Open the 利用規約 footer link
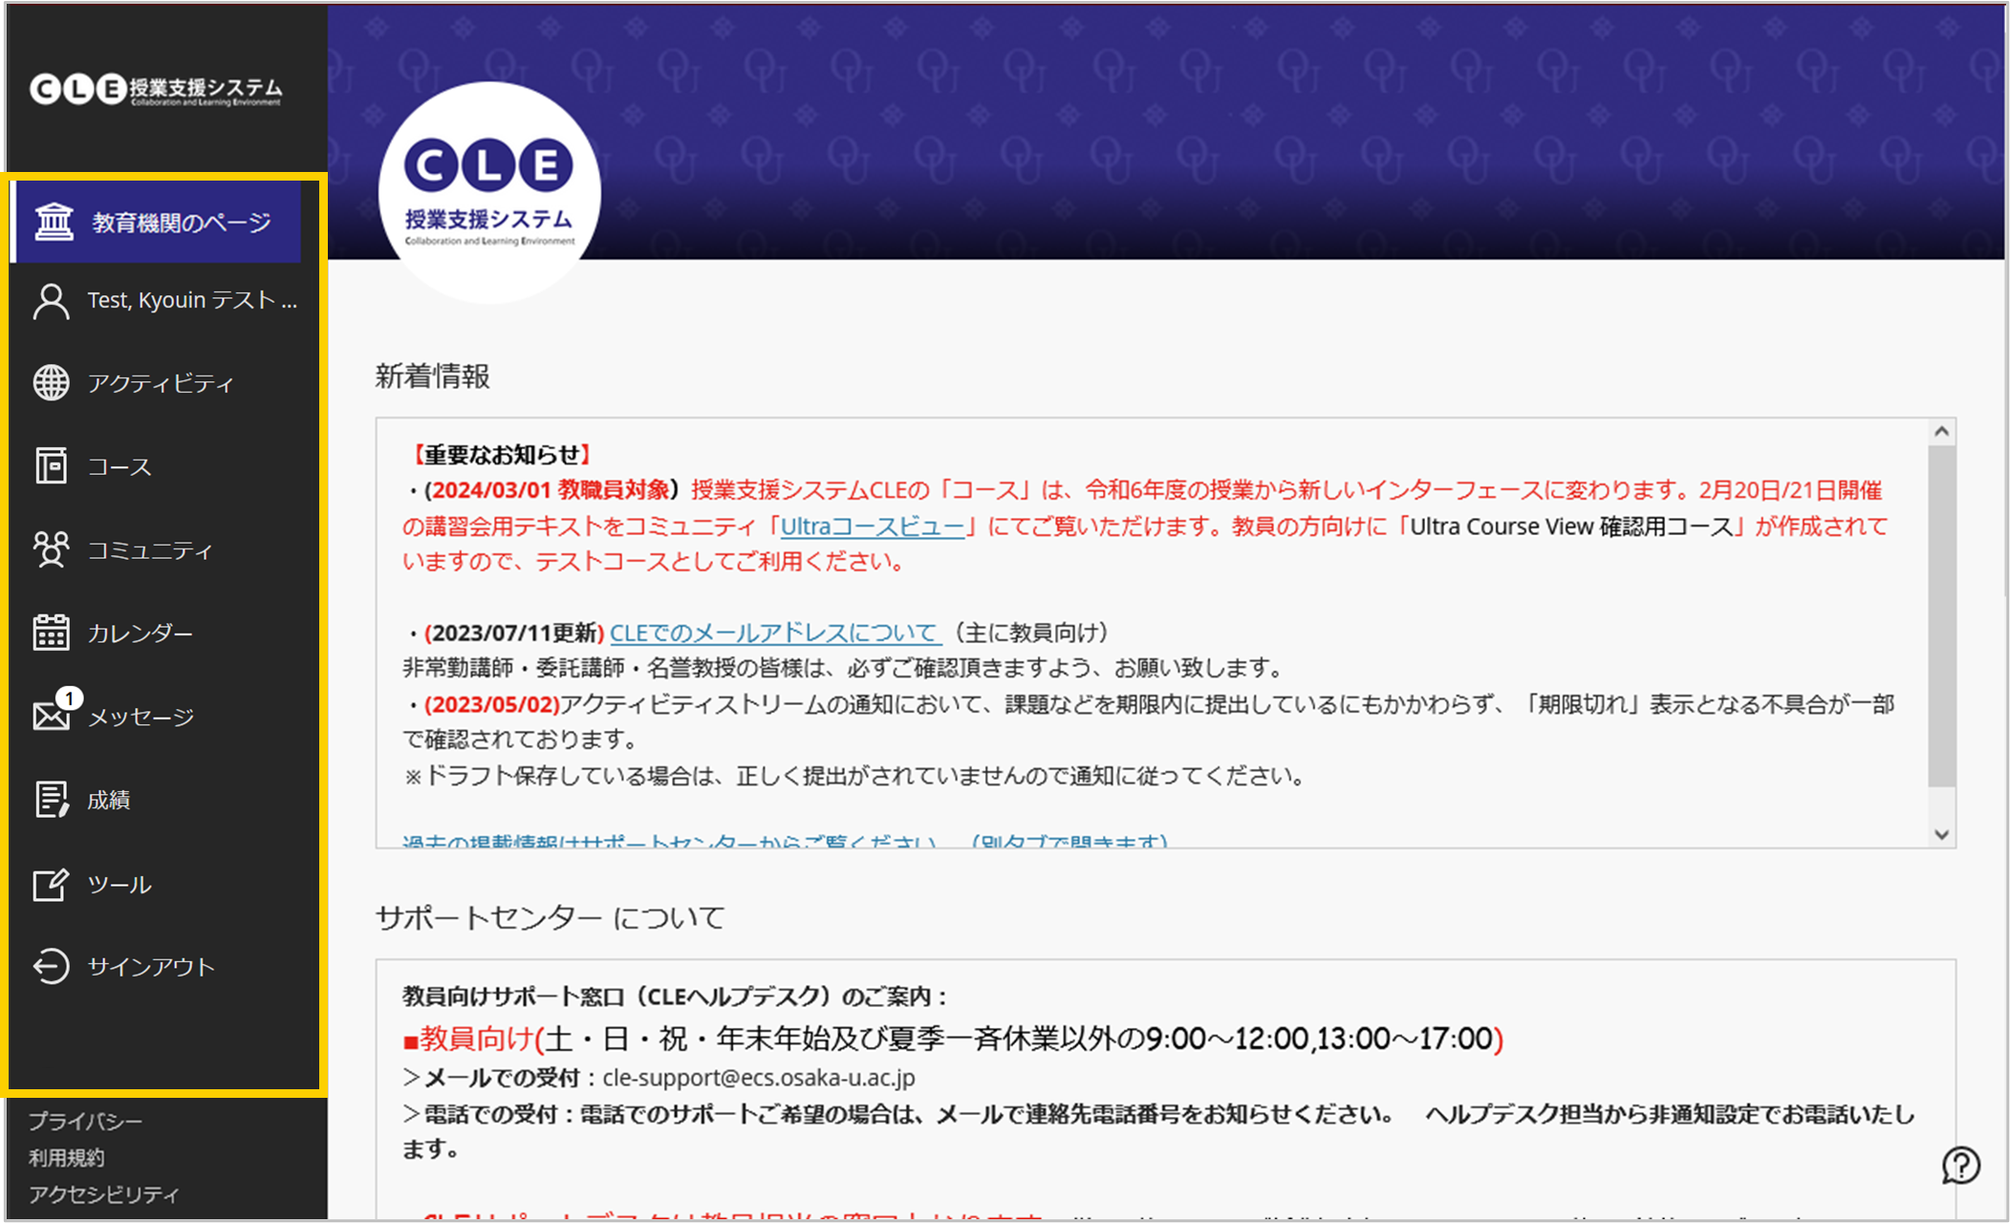The width and height of the screenshot is (2010, 1223). coord(67,1158)
